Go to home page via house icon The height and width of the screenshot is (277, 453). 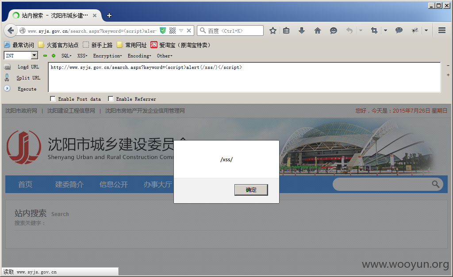tap(318, 30)
